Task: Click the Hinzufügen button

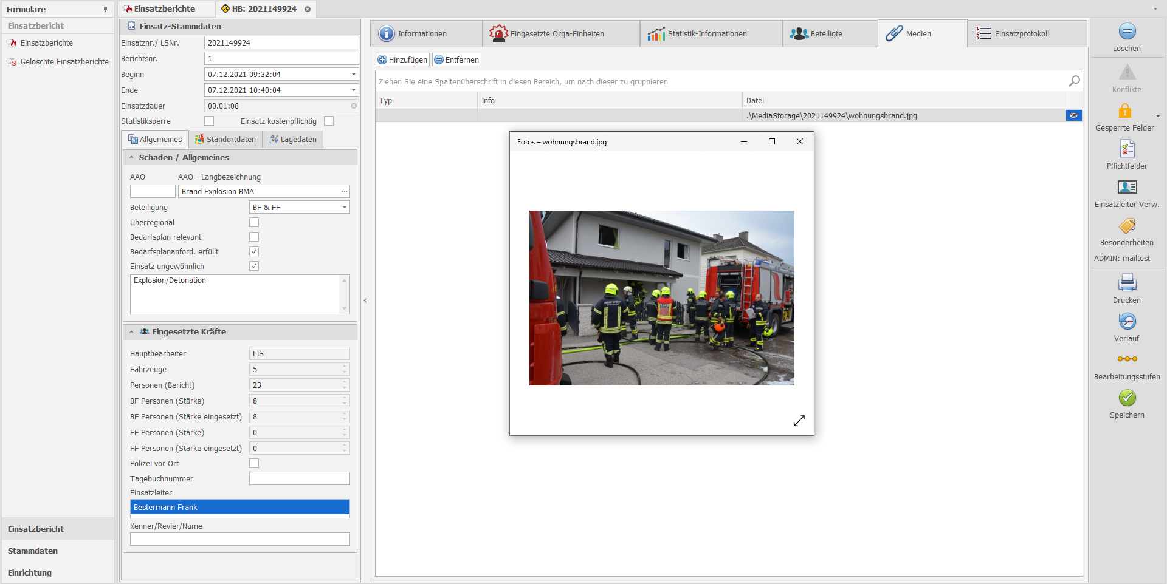Action: (x=402, y=59)
